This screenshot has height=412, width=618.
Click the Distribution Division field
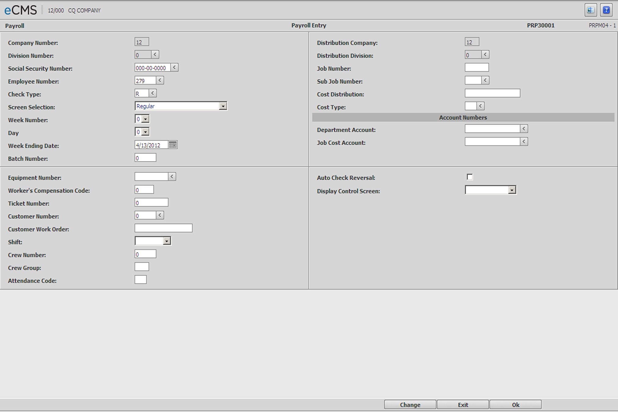tap(473, 55)
